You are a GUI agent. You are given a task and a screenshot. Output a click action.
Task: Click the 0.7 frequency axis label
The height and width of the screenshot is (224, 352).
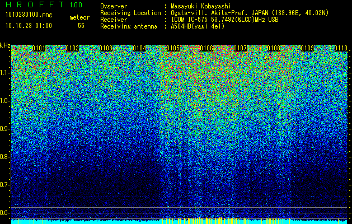tap(4, 185)
